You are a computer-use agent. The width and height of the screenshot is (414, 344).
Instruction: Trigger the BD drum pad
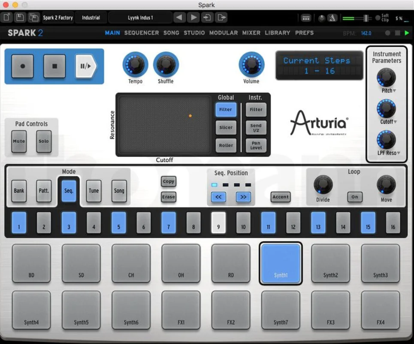31,263
